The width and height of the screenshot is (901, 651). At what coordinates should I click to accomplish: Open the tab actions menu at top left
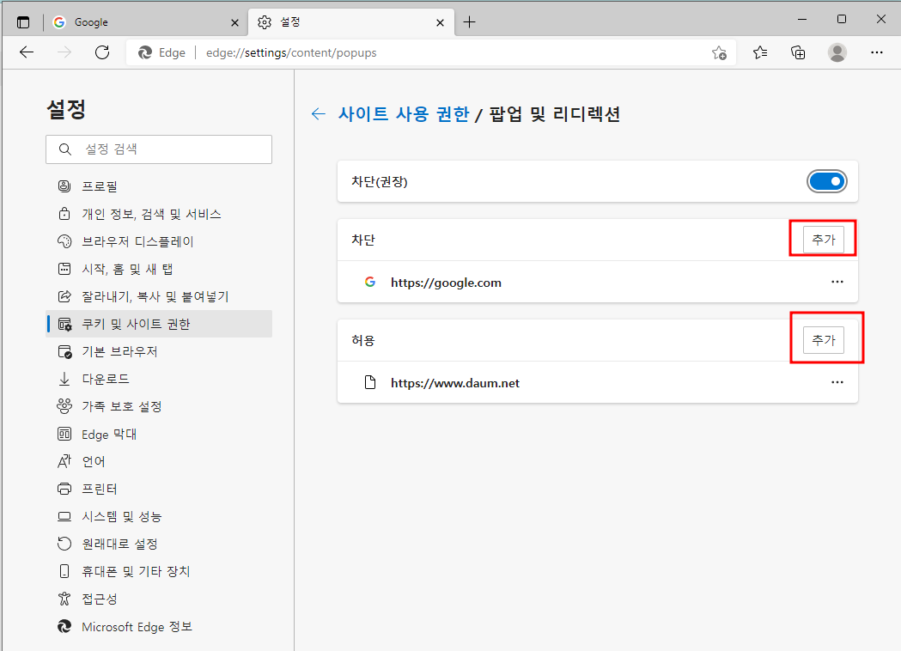[23, 21]
